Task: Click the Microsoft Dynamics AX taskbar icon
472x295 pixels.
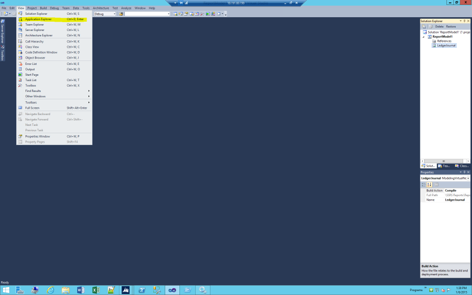Action: tap(125, 290)
